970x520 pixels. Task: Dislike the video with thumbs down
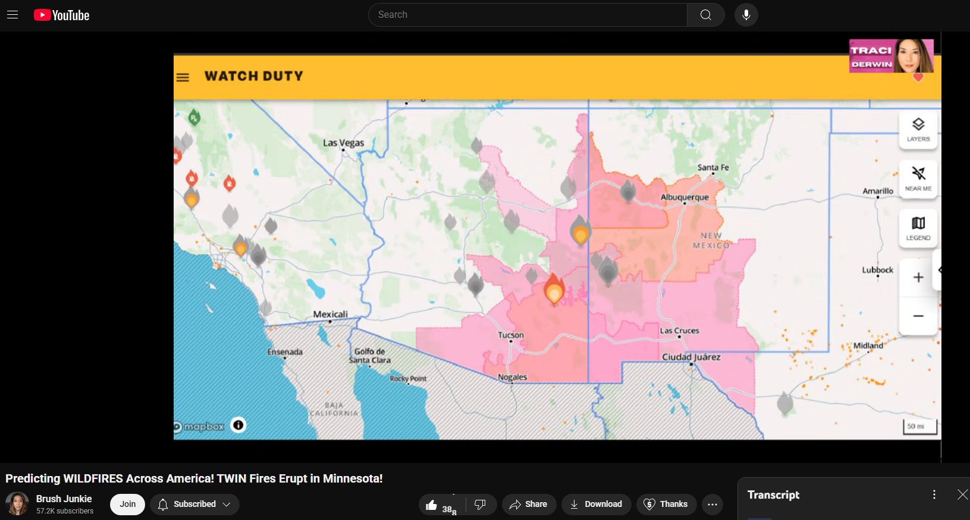[x=481, y=505]
